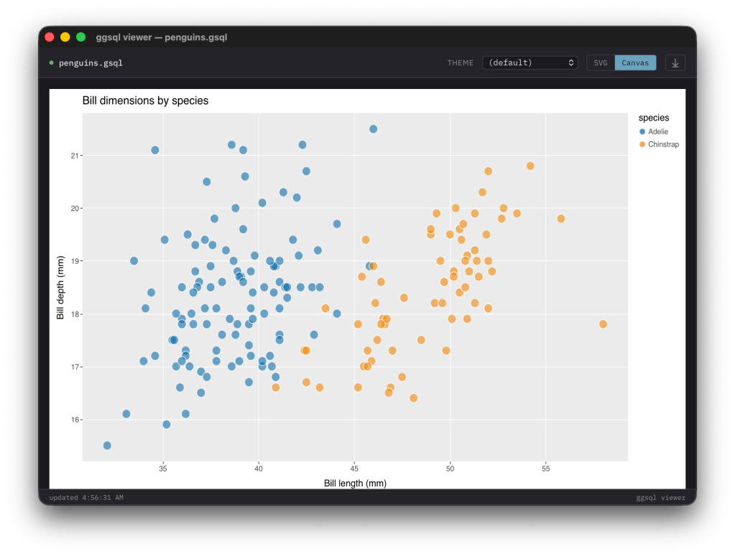The image size is (735, 556).
Task: Click the 'updated 4:56:31 AM' status text
Action: point(86,498)
